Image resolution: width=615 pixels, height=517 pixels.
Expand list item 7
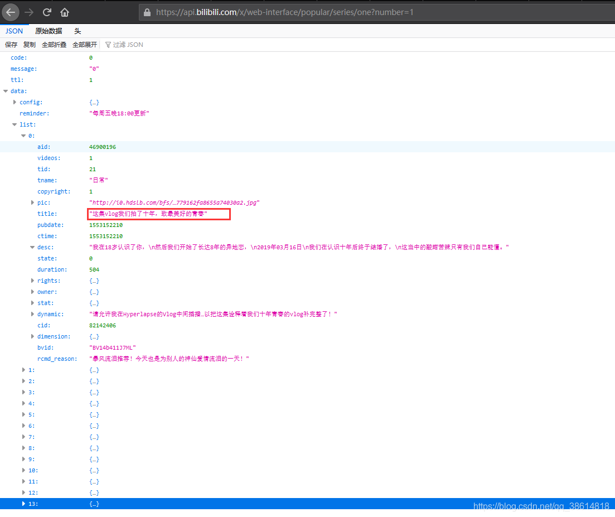pos(23,437)
